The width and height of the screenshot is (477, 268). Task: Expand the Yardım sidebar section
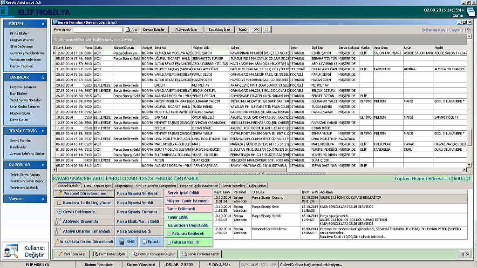[x=42, y=199]
